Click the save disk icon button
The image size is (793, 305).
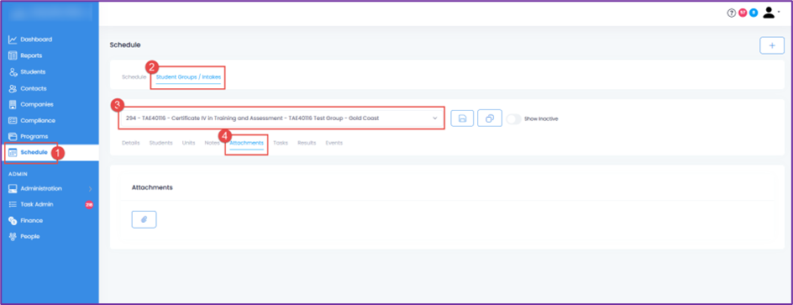(462, 118)
